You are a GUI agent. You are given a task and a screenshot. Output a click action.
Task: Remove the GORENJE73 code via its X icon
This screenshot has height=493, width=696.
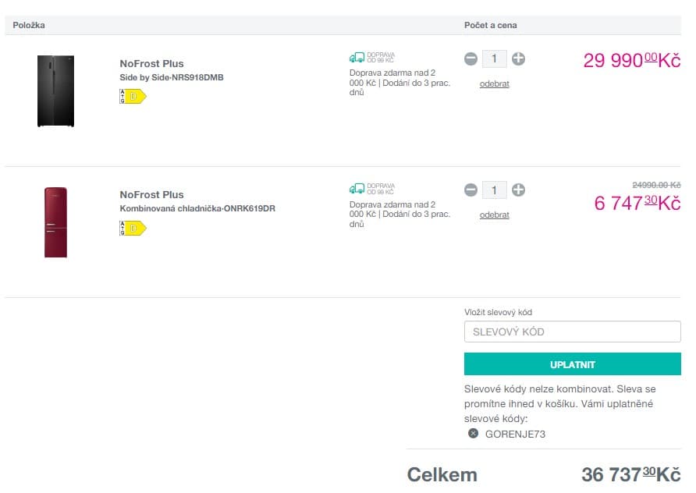point(474,434)
